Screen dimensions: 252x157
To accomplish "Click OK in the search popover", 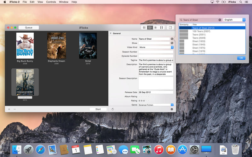I will coord(241,58).
